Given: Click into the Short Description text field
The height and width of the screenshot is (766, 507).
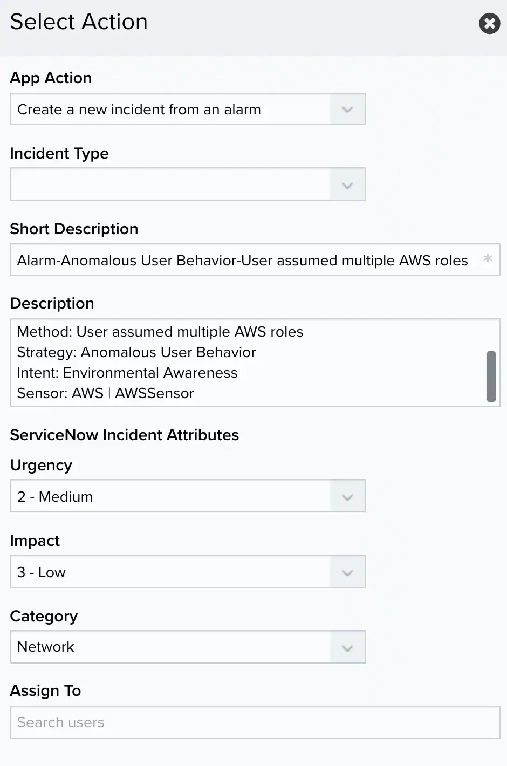Looking at the screenshot, I should (243, 261).
